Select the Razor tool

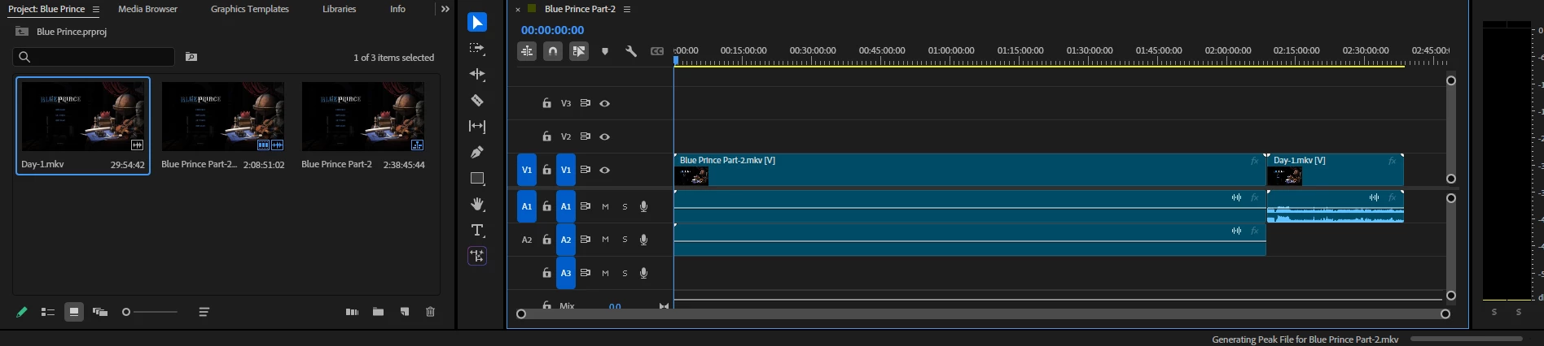click(477, 100)
